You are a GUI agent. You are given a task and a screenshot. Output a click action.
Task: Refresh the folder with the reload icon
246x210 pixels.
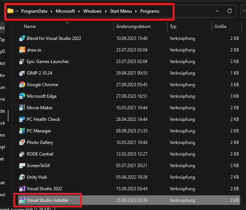230,11
